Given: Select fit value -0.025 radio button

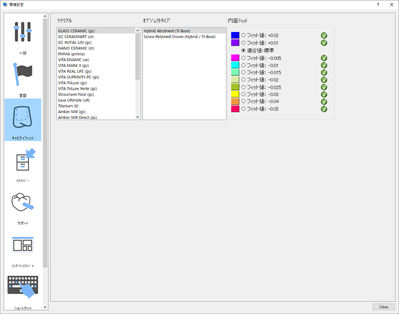Looking at the screenshot, I should click(243, 87).
